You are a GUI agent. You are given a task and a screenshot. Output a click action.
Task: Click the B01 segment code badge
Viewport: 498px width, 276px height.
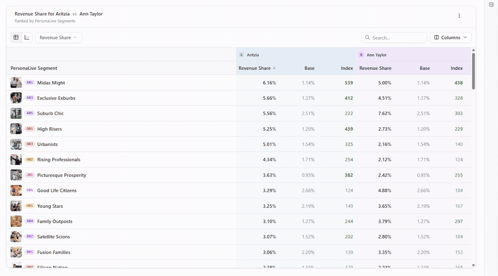tap(30, 252)
